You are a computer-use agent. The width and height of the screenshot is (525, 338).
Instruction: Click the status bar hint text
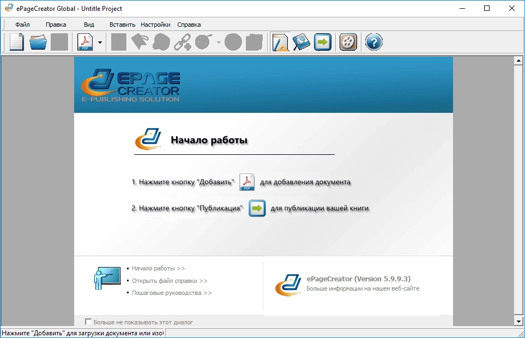pyautogui.click(x=83, y=333)
